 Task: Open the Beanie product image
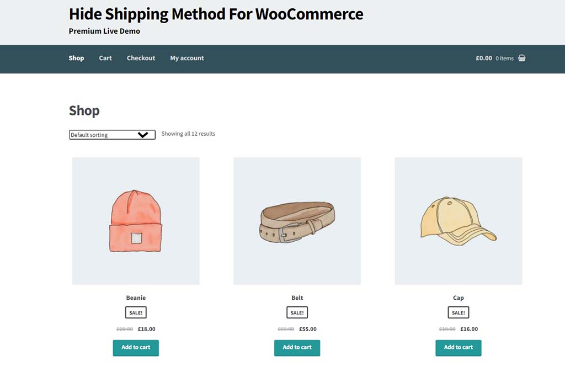(136, 221)
